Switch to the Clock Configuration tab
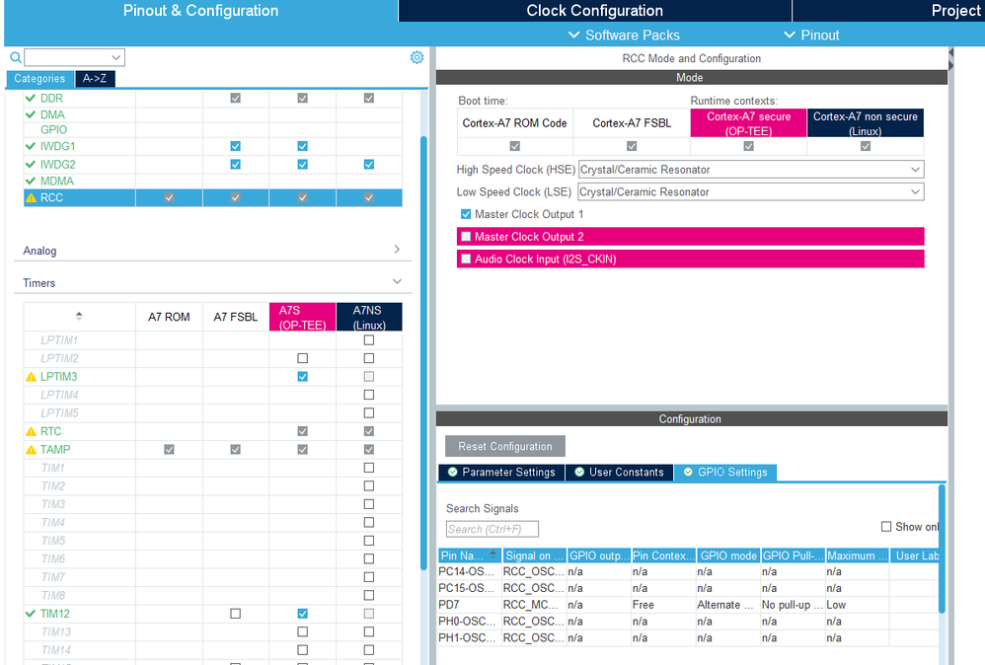Viewport: 985px width, 665px height. coord(594,11)
